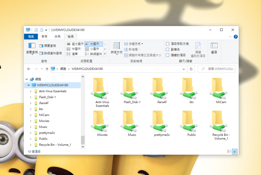Select MiCam in the navigation tree
This screenshot has height=175, width=261.
click(x=44, y=115)
